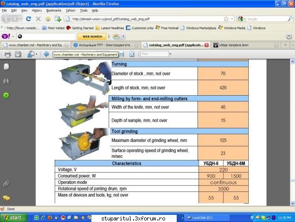Open Yahoo toolbar settings gear
Screen dimensions: 295x222
289,36
